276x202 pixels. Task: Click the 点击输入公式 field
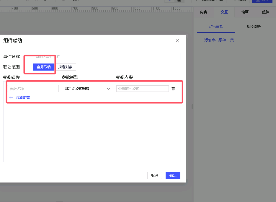click(142, 89)
